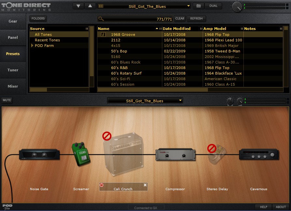
Task: Load previous preset with the down arrow
Action: pos(78,6)
